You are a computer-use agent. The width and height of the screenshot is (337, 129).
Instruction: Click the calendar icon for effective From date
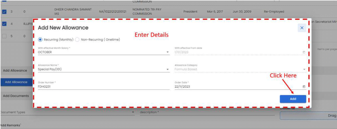(x=304, y=52)
